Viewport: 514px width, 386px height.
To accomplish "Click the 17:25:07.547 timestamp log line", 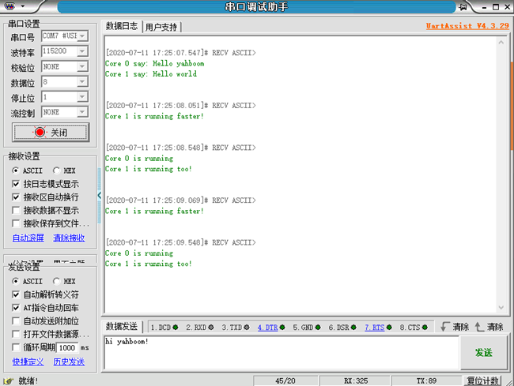I will point(180,53).
